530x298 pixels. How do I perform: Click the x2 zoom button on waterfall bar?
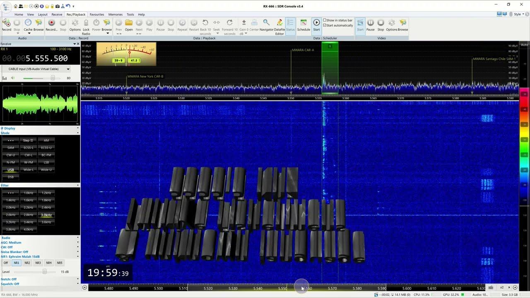[x=502, y=288]
